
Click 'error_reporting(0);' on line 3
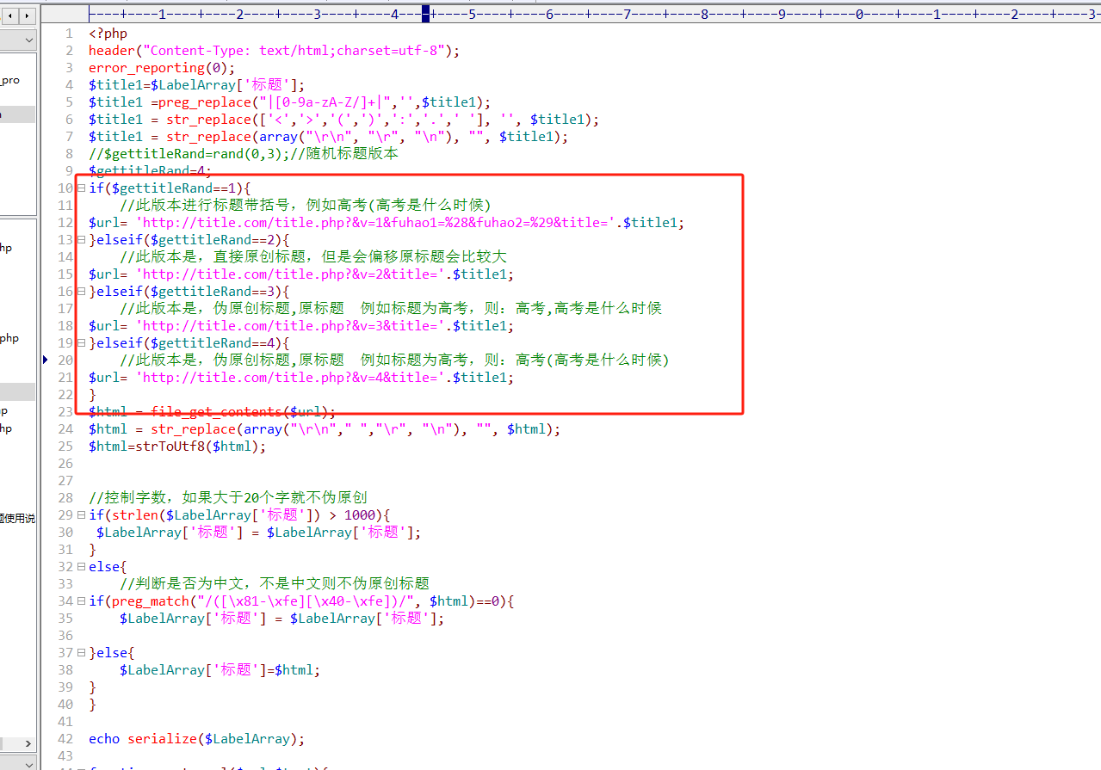pos(162,67)
